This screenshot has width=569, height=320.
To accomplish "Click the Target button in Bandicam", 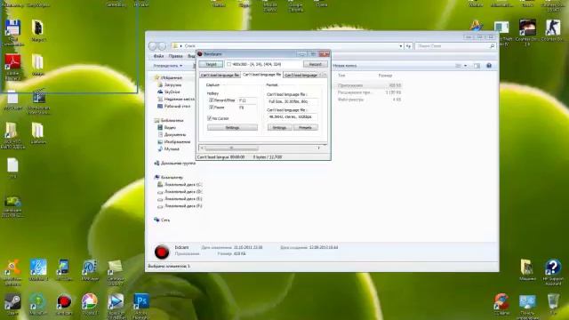I will (211, 64).
